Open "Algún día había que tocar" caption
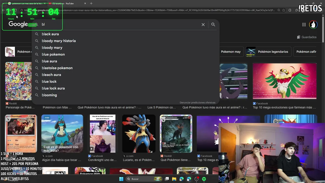The image size is (325, 183). [x=61, y=160]
